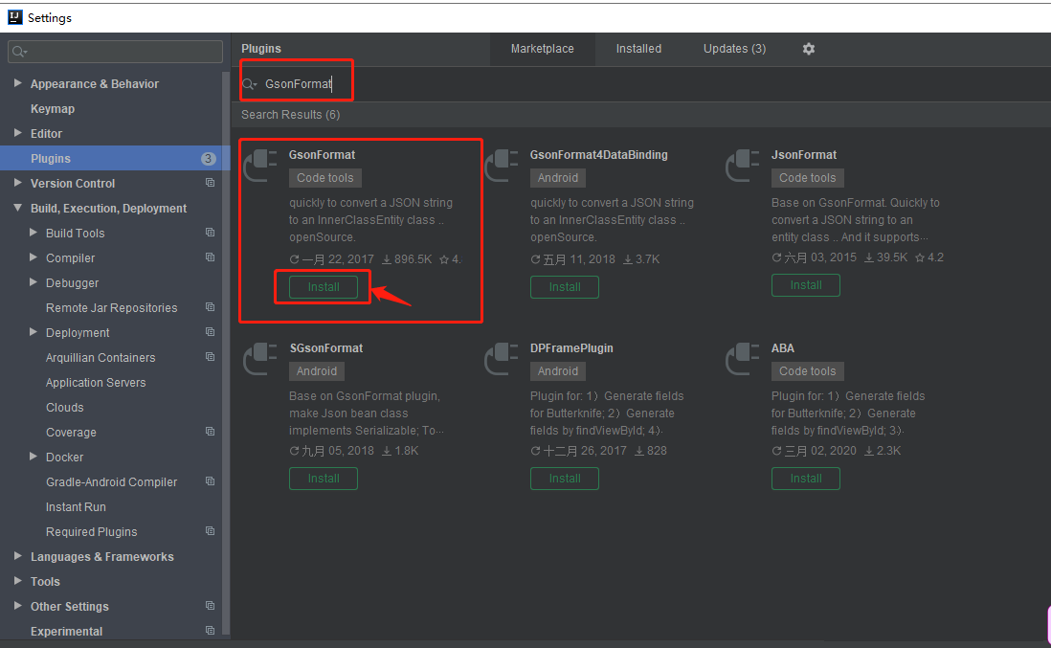Open Required Plugins settings
The width and height of the screenshot is (1051, 648).
click(91, 532)
